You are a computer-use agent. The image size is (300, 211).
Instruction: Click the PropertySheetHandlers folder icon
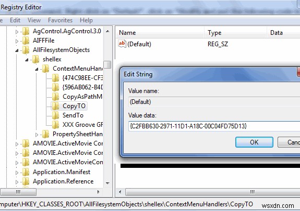point(46,134)
